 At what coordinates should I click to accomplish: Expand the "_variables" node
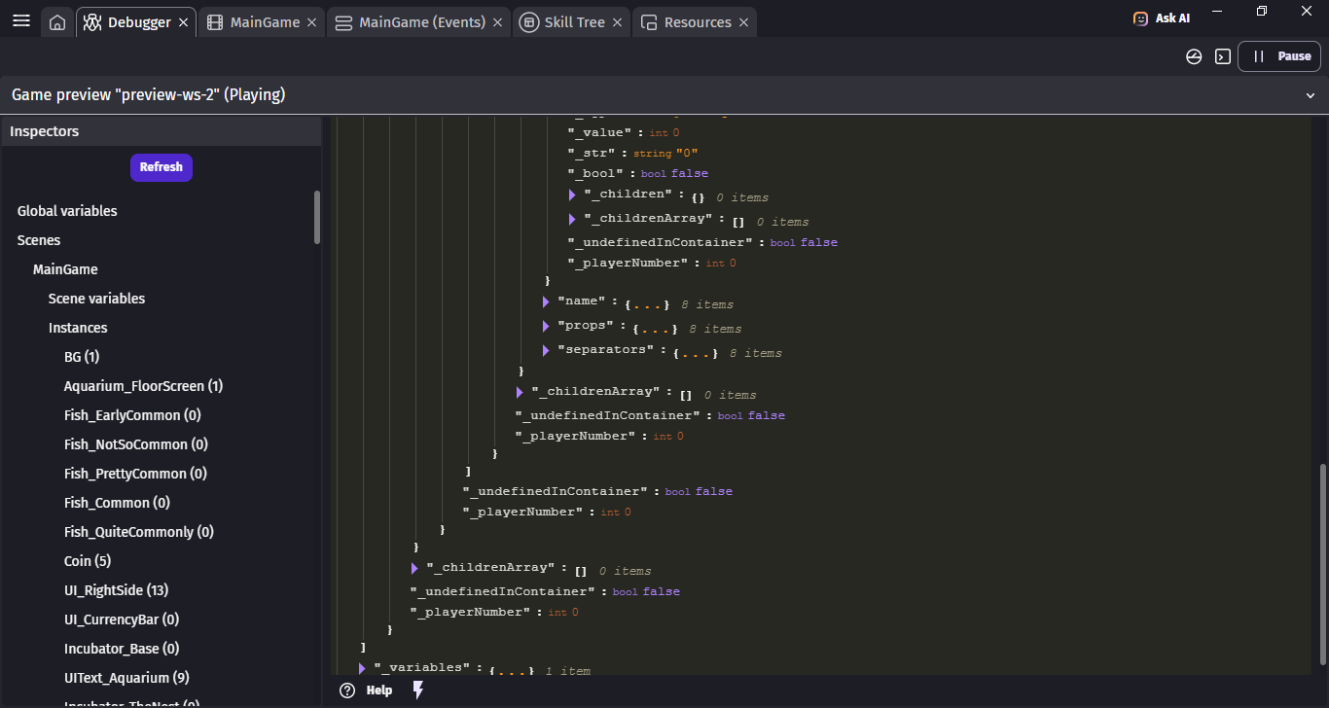(362, 668)
